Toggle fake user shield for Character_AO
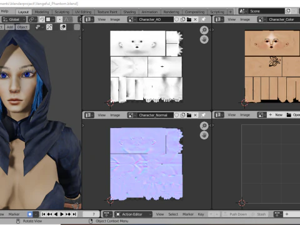Viewport: 300px width, 225px height. (176, 19)
